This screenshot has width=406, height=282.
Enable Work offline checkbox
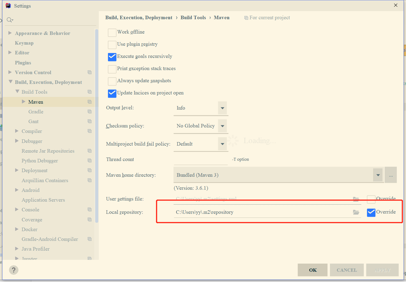click(x=112, y=32)
